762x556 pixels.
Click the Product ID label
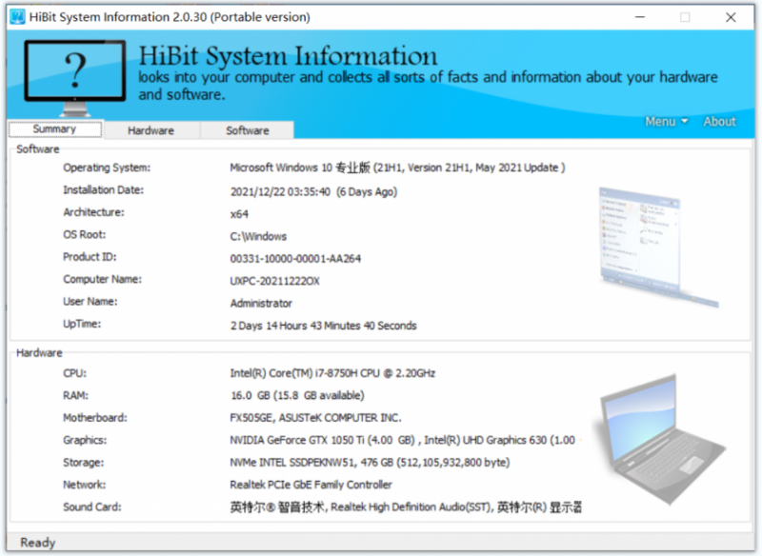(90, 257)
